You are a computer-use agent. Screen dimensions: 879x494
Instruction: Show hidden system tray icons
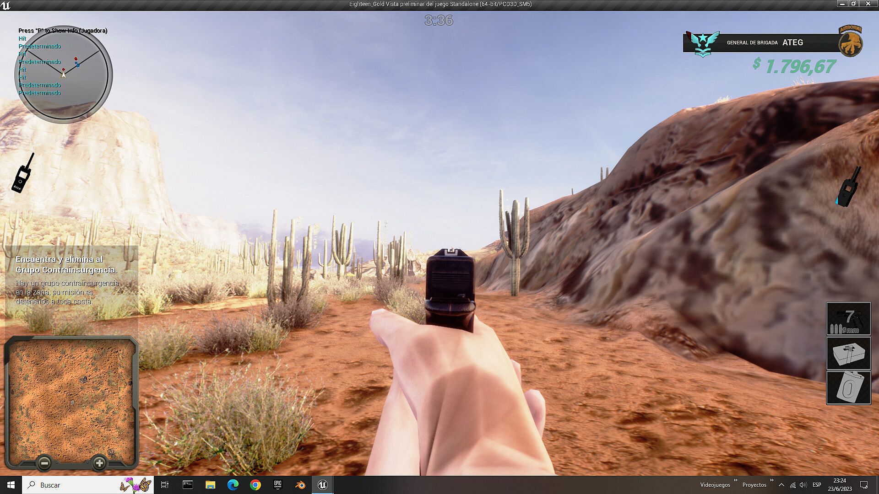click(781, 485)
